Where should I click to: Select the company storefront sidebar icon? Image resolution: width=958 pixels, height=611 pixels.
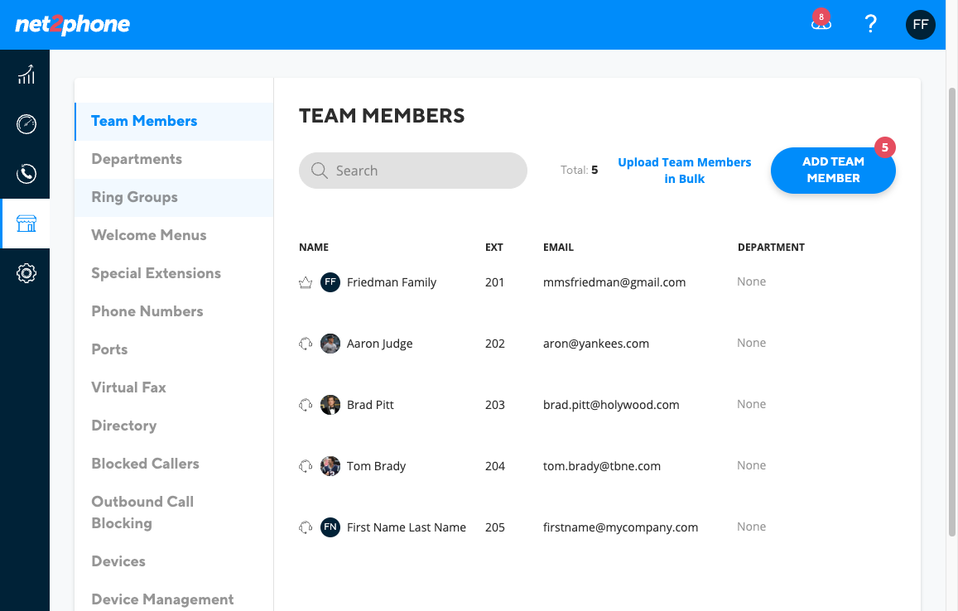[26, 224]
